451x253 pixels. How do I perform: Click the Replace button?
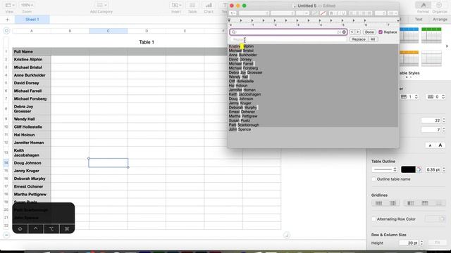coord(359,39)
